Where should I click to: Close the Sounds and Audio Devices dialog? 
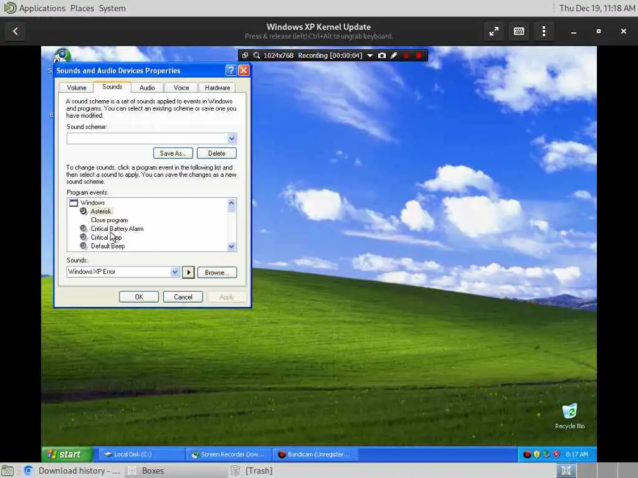244,70
